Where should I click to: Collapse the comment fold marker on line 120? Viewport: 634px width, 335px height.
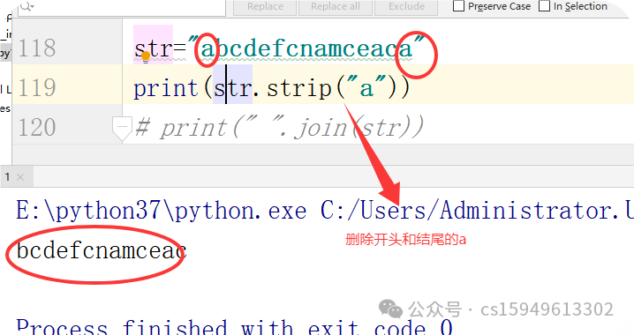pos(122,129)
